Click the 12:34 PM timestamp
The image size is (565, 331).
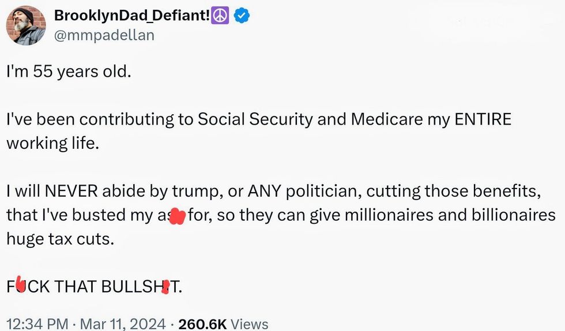click(x=36, y=324)
